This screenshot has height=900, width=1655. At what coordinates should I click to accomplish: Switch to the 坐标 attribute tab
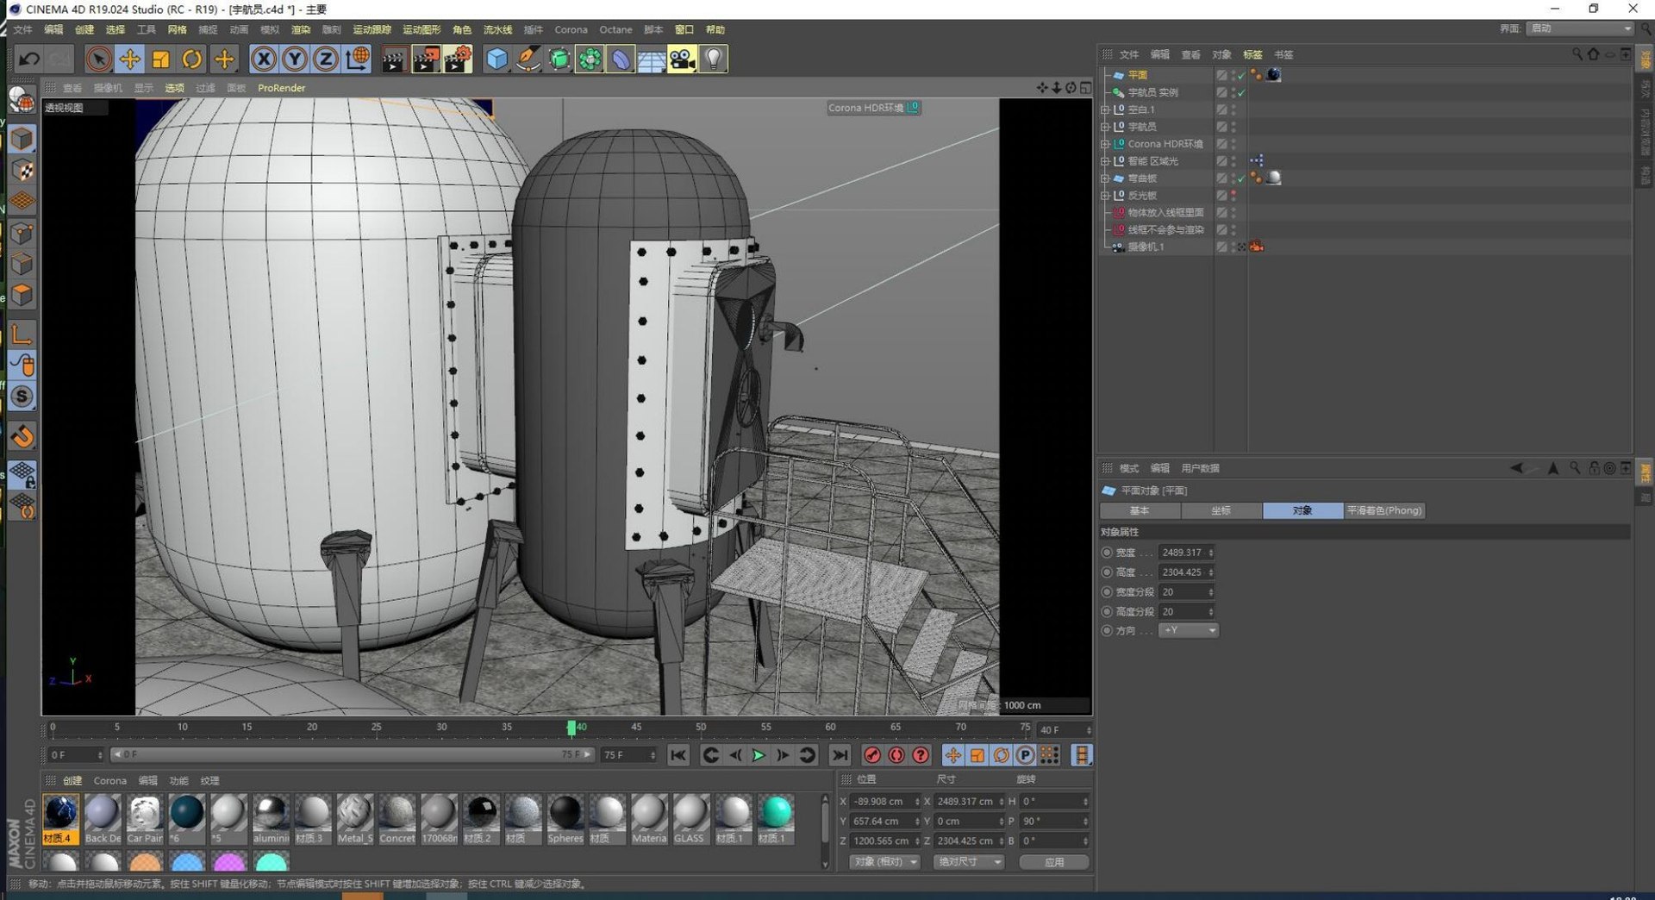(x=1221, y=510)
